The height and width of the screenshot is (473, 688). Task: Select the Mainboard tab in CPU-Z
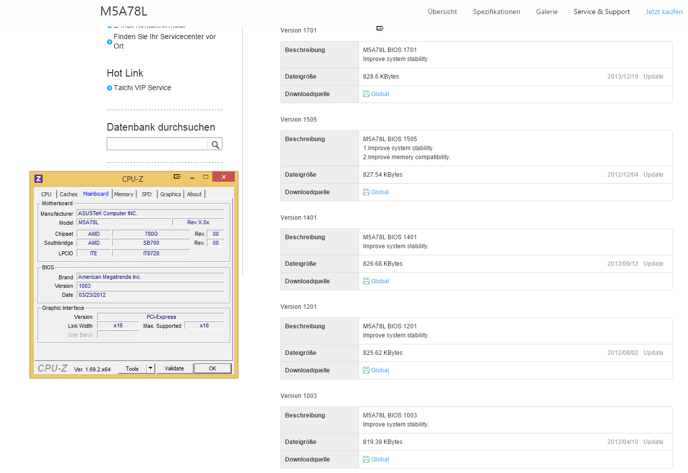[x=96, y=194]
